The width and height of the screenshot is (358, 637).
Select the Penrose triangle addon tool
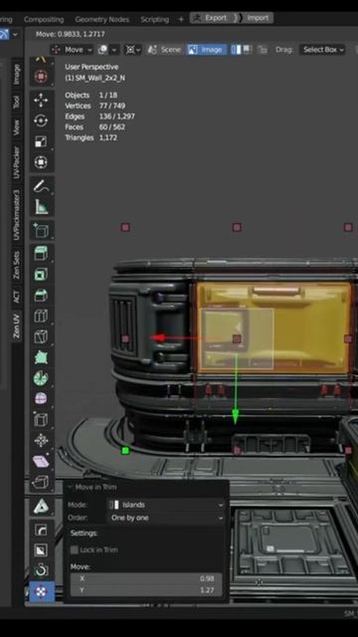click(x=41, y=507)
